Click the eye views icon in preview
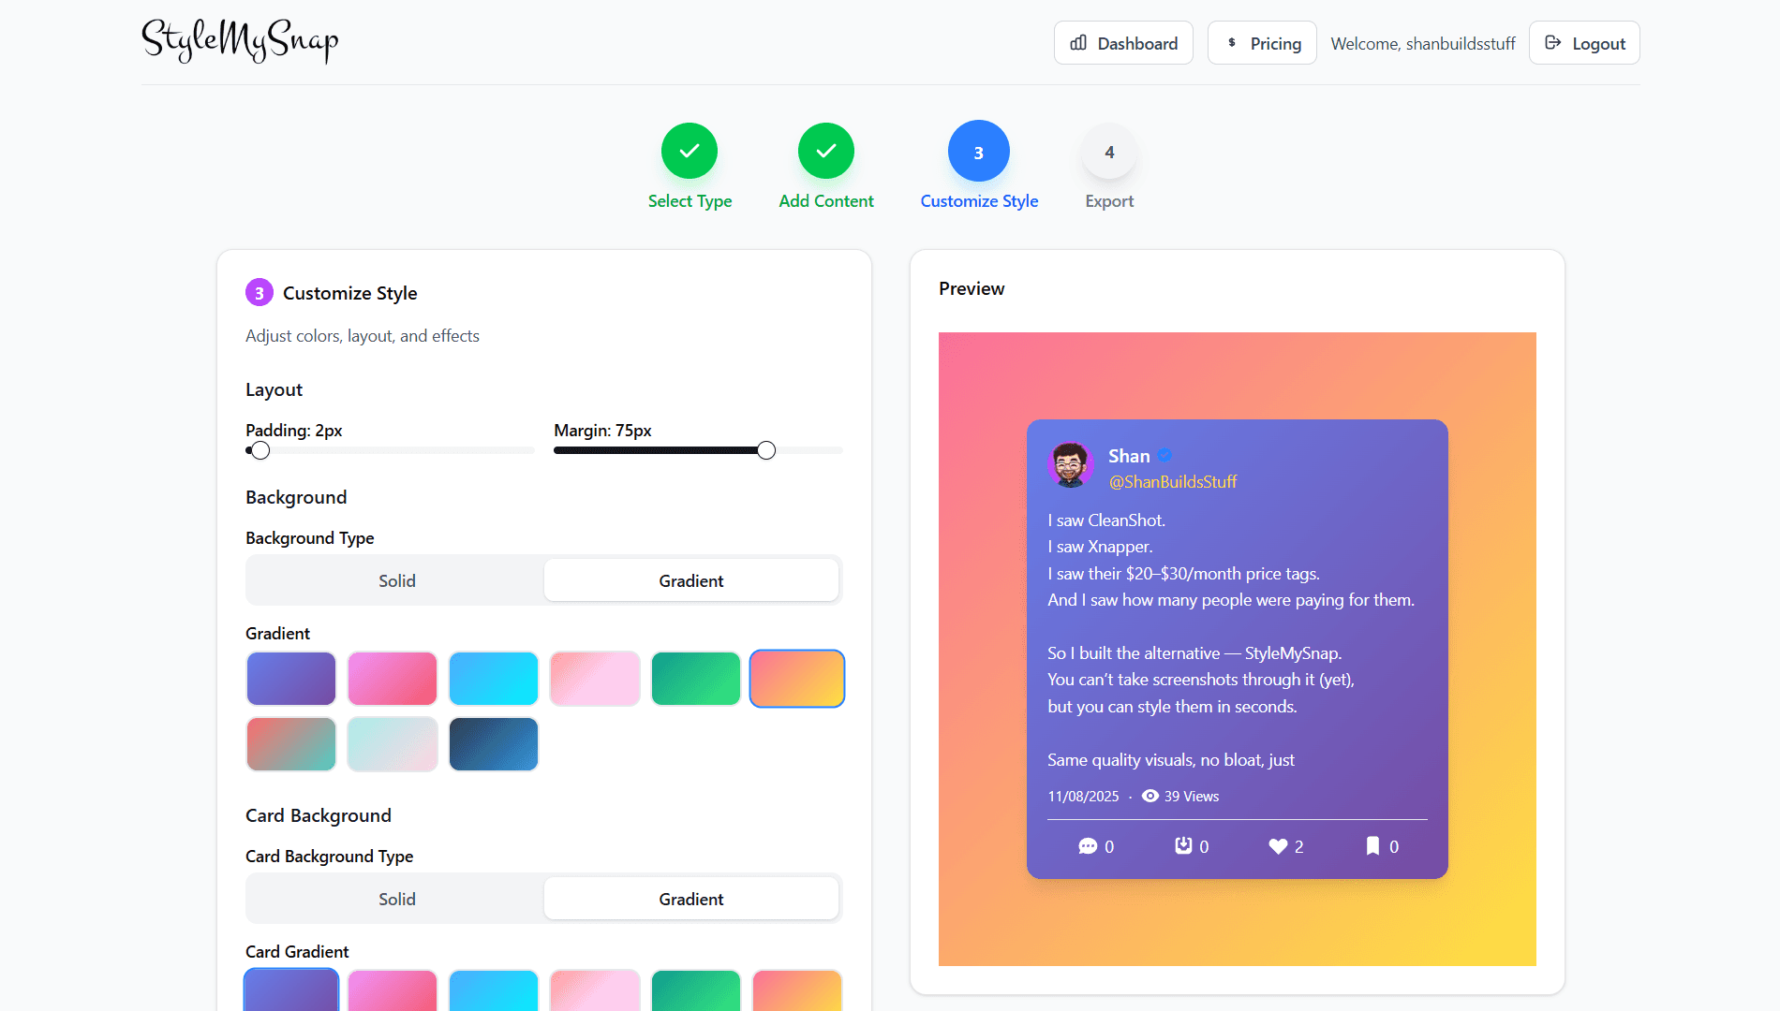This screenshot has width=1780, height=1011. pos(1150,796)
